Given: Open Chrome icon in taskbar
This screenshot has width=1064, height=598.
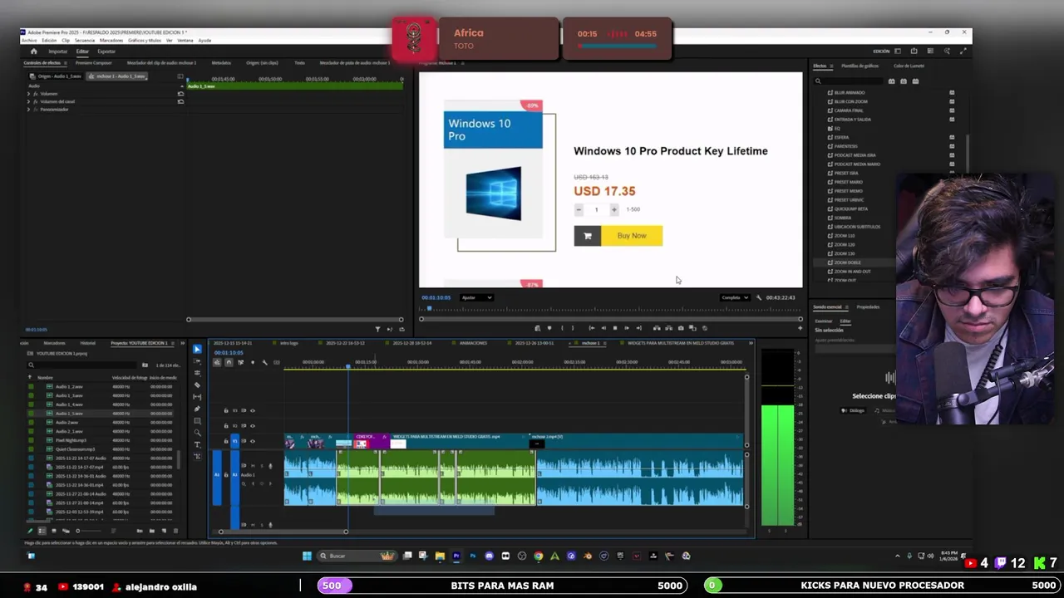Looking at the screenshot, I should coord(539,556).
